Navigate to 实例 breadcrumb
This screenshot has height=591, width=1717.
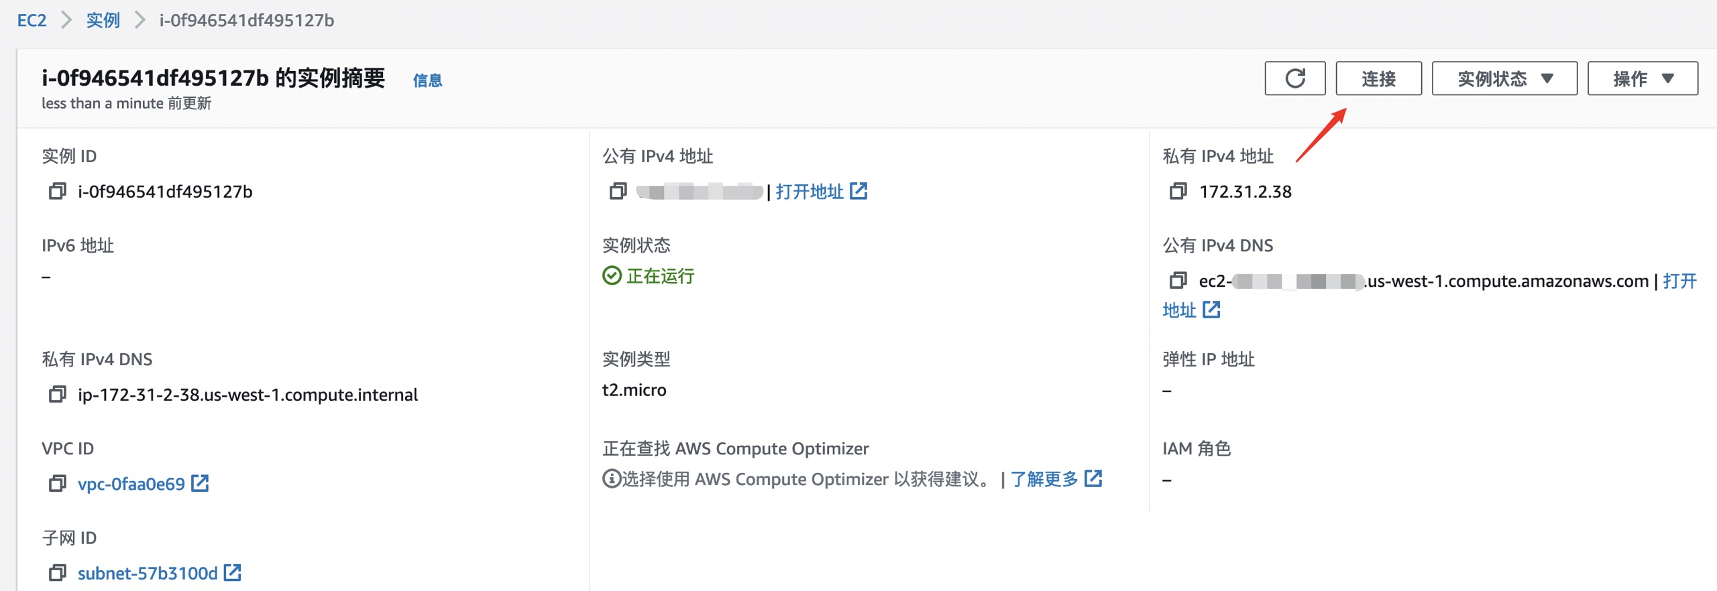103,20
